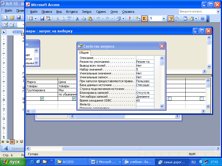The height and width of the screenshot is (166, 222).
Task: Click the Время ожидания ODBC value field
Action: (x=145, y=100)
